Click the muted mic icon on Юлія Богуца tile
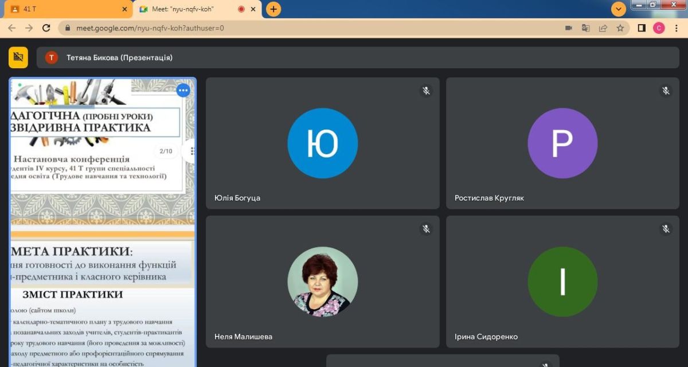The width and height of the screenshot is (688, 367). coord(426,91)
